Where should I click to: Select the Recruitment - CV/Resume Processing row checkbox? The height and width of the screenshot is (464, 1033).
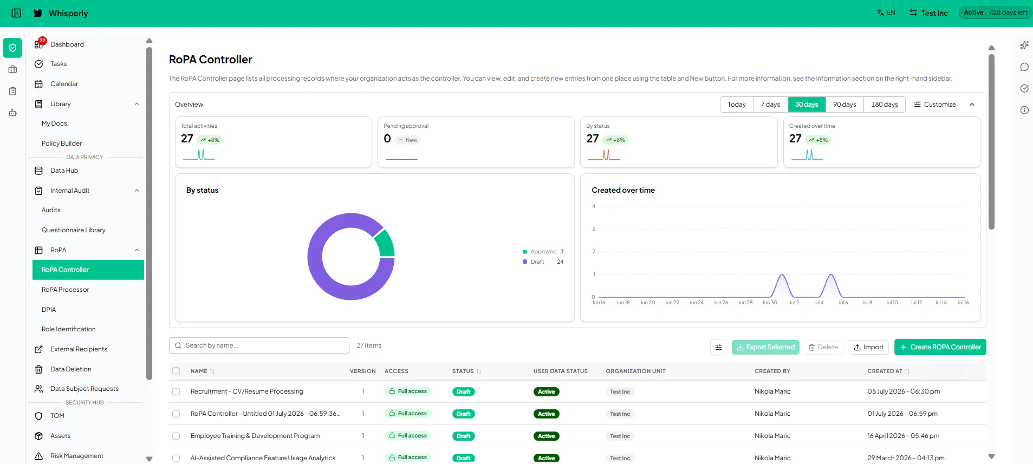(x=176, y=391)
